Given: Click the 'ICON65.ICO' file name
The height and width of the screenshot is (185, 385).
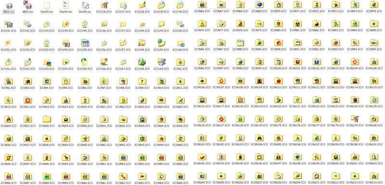Looking at the screenshot, I should click(181, 183).
